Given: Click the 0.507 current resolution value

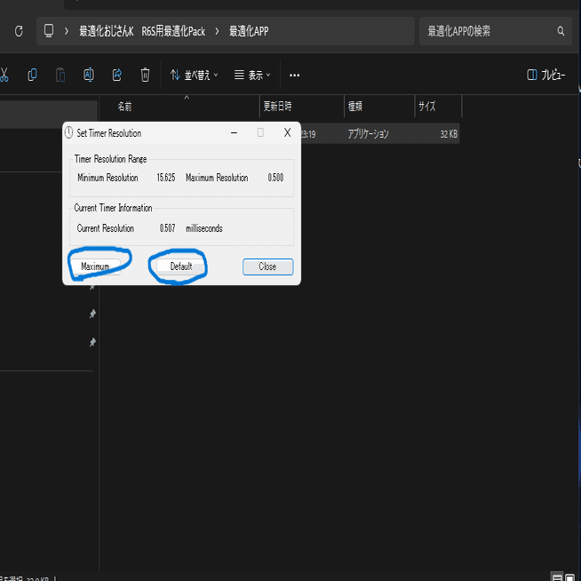Looking at the screenshot, I should (168, 228).
